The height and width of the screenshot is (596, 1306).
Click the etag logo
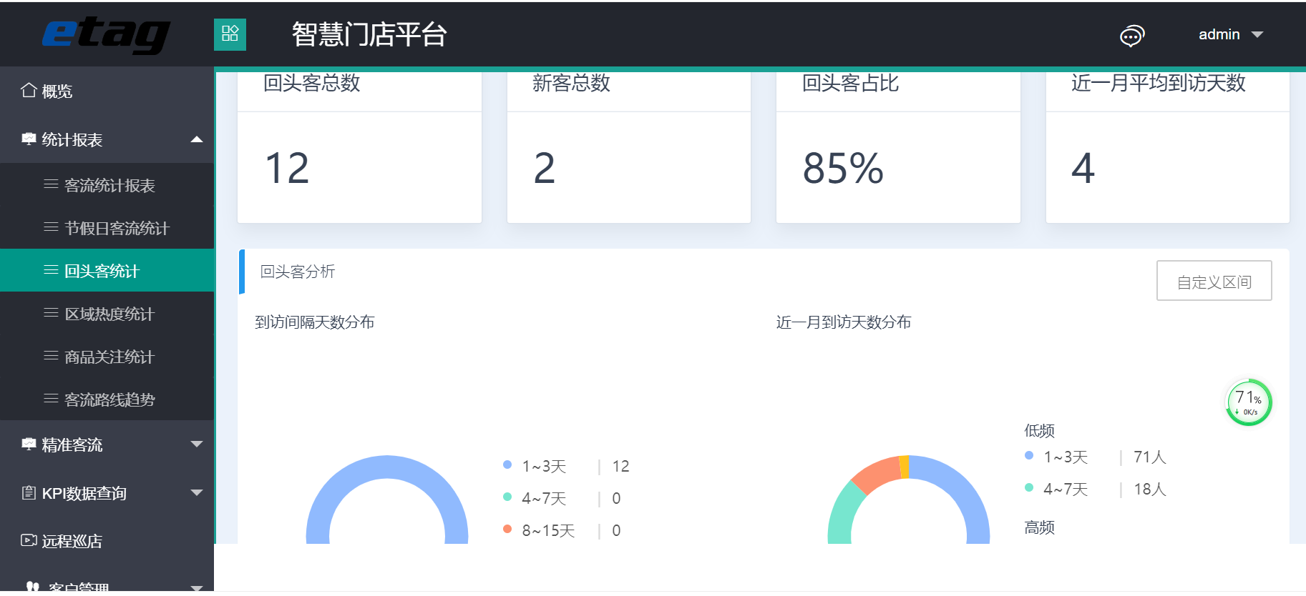106,34
